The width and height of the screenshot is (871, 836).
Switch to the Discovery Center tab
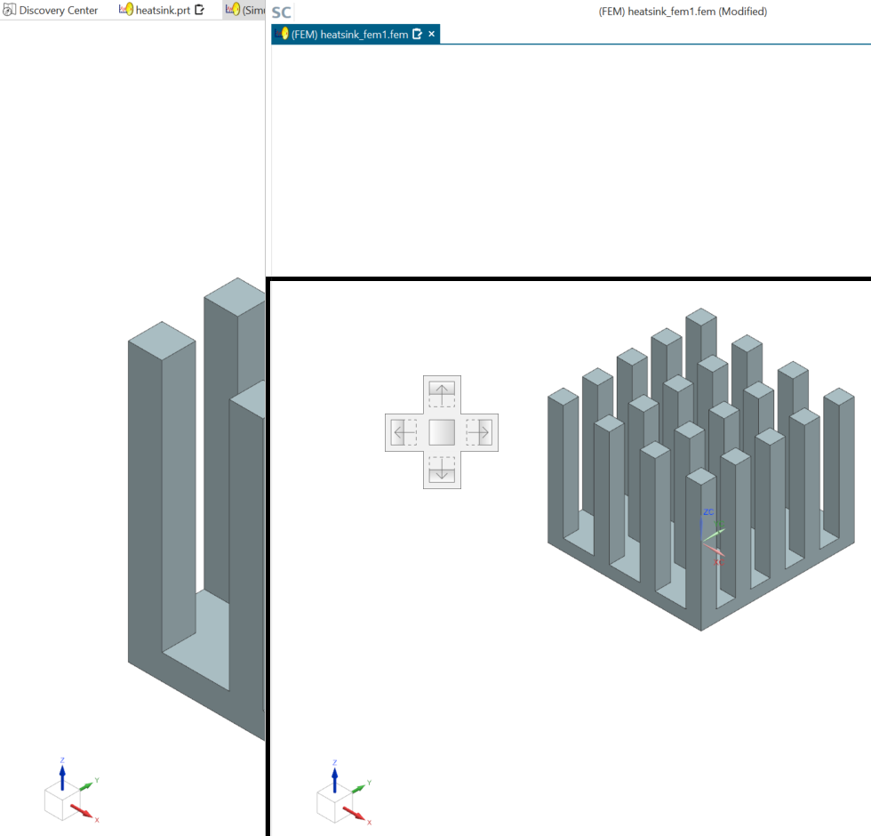click(58, 10)
